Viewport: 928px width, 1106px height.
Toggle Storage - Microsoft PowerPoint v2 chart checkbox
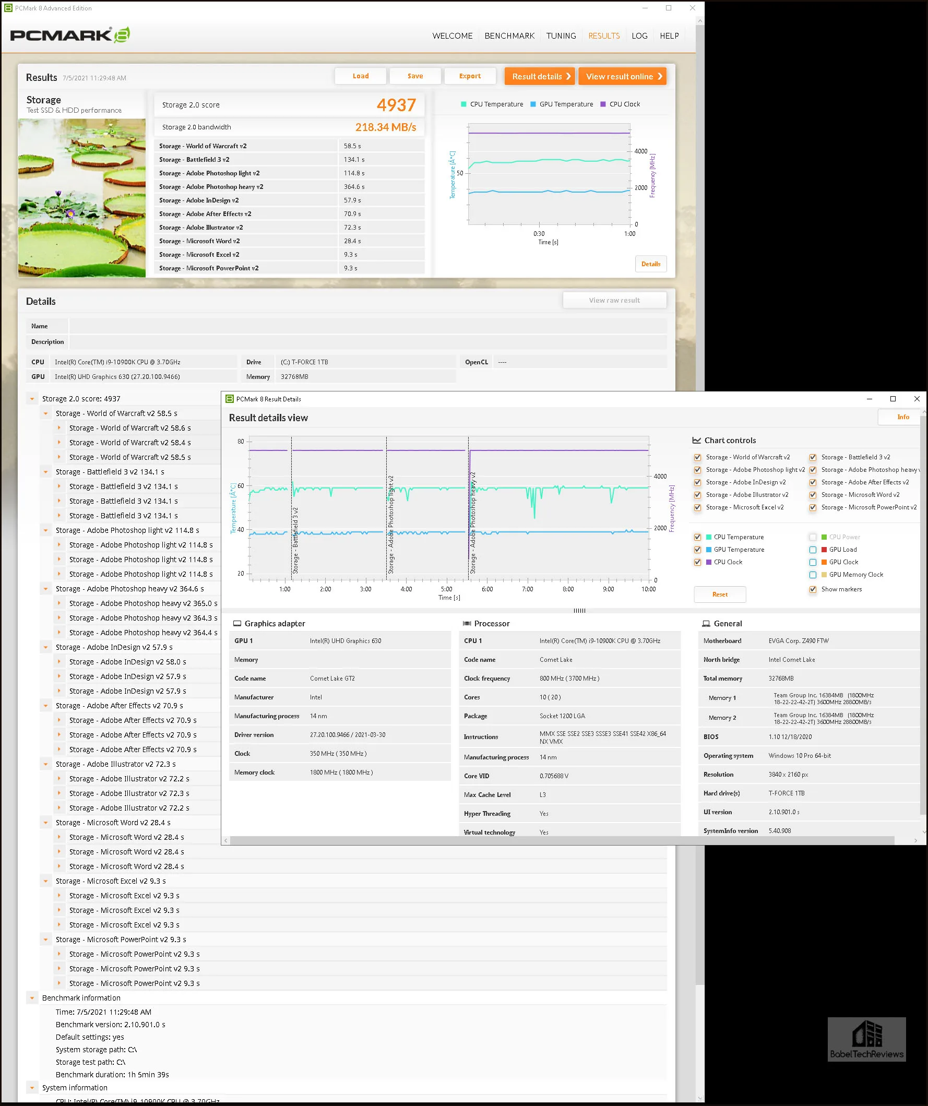813,508
